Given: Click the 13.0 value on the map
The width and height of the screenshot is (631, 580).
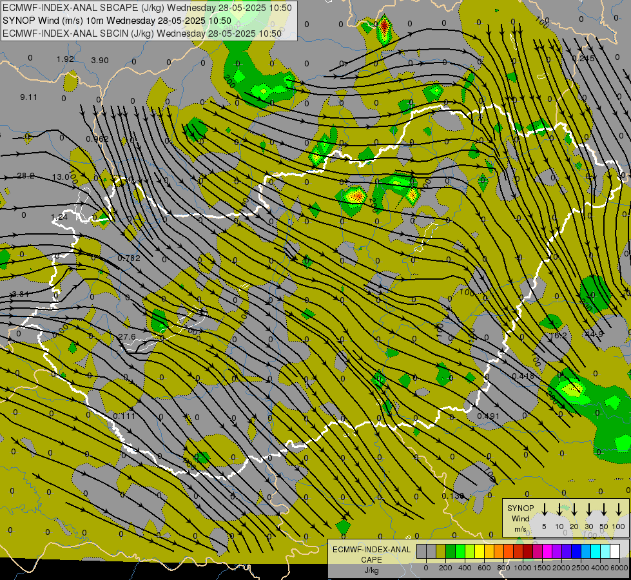Looking at the screenshot, I should 61,177.
